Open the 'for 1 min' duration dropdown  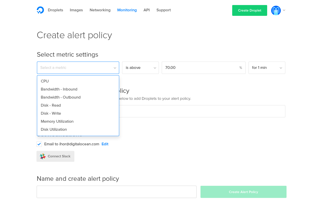tap(267, 68)
